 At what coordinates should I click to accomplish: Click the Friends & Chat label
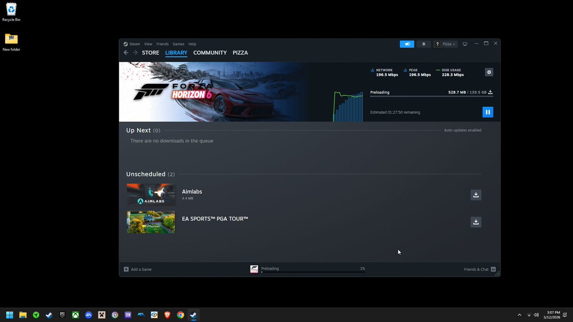[x=476, y=270]
